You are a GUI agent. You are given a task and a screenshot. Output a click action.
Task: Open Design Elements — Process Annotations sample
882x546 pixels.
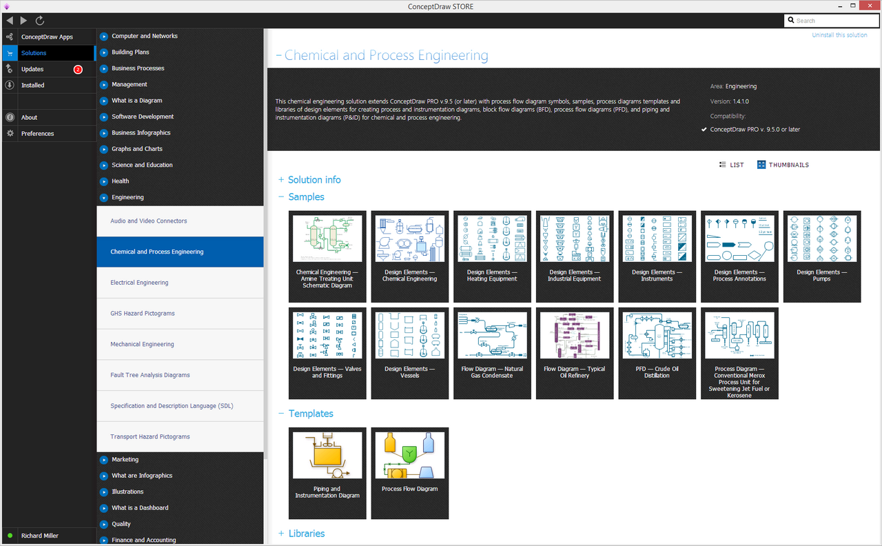[x=739, y=256]
